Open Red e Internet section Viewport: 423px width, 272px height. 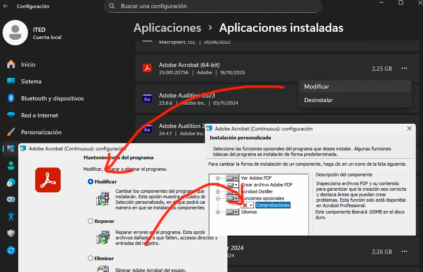[39, 115]
